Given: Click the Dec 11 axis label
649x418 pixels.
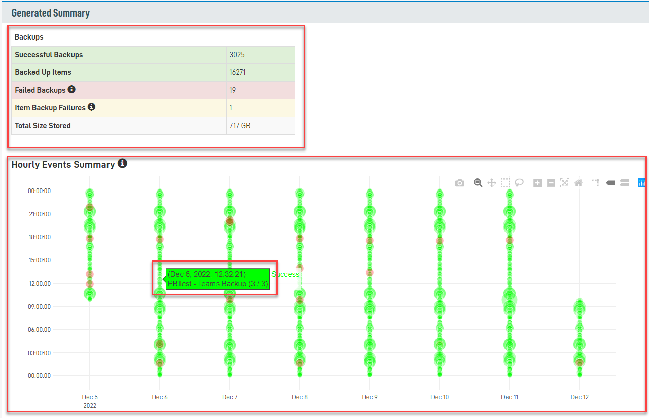Looking at the screenshot, I should 510,397.
